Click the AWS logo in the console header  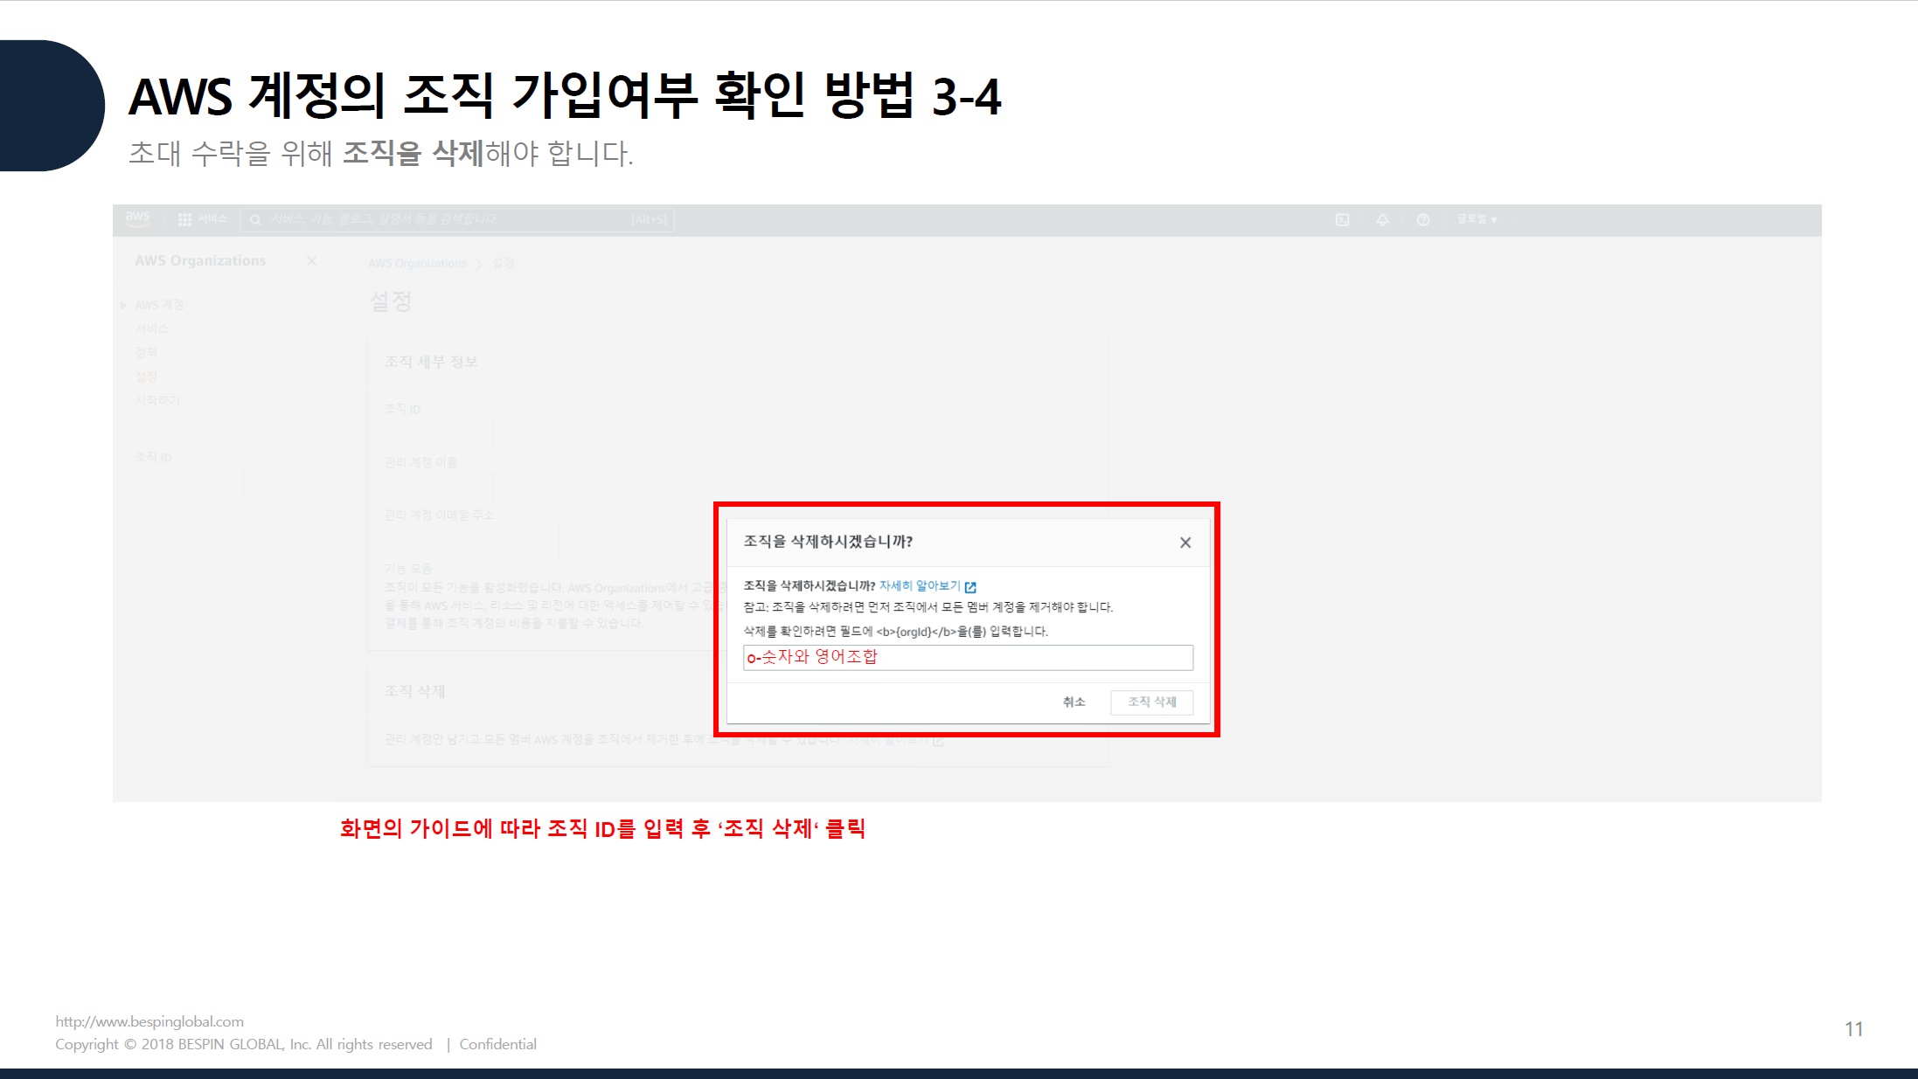click(x=138, y=218)
